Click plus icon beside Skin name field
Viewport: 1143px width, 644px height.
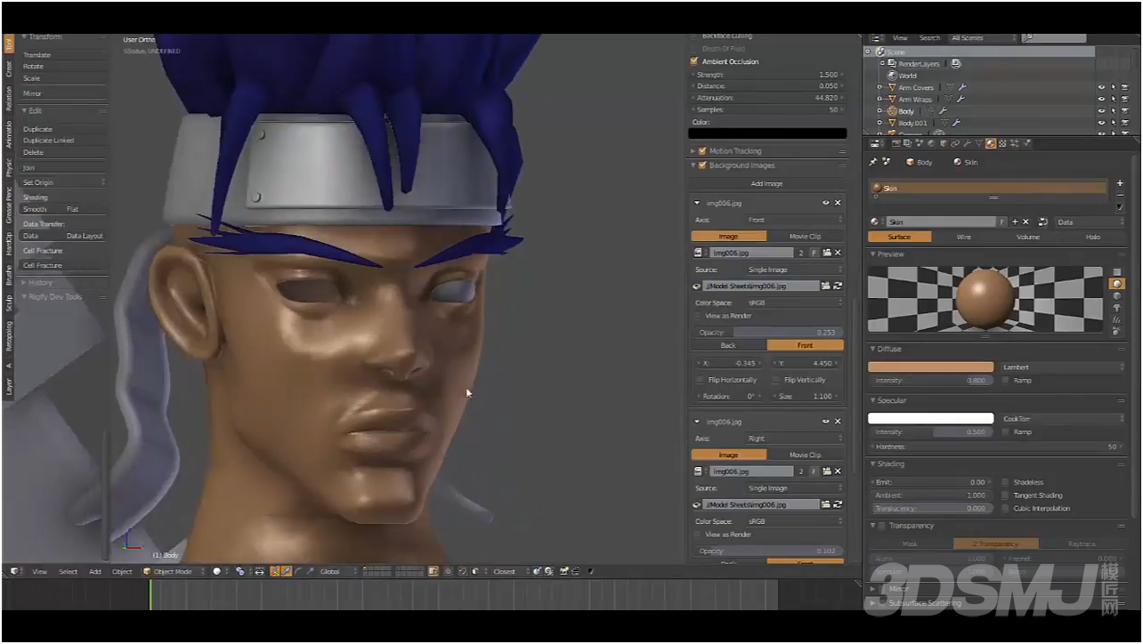click(1015, 221)
